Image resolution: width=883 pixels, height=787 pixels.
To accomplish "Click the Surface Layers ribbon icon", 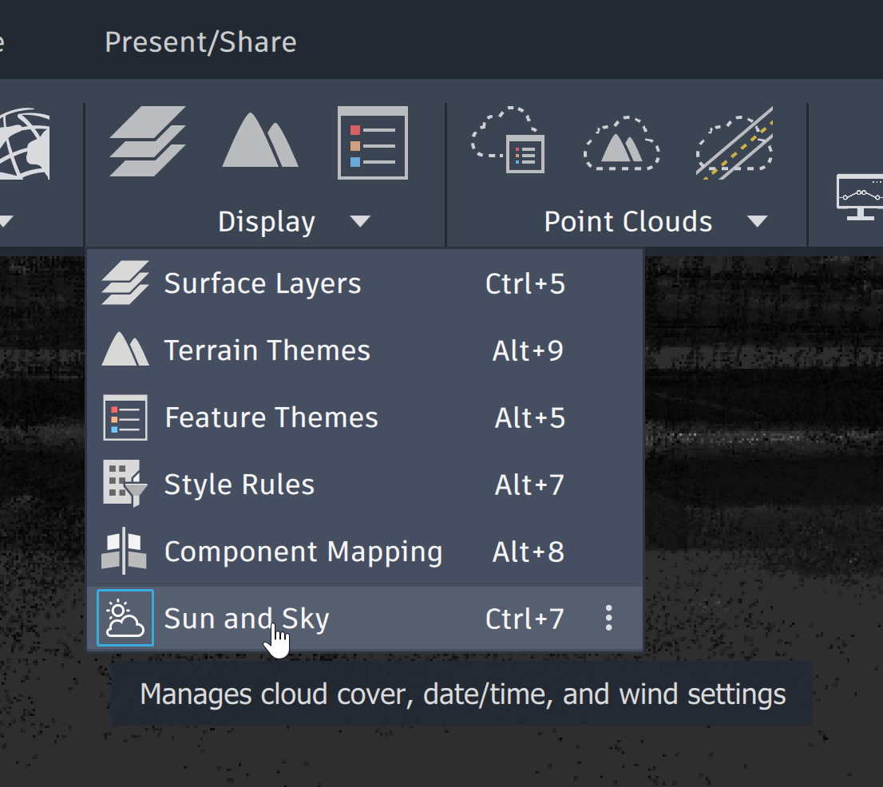I will pyautogui.click(x=148, y=141).
